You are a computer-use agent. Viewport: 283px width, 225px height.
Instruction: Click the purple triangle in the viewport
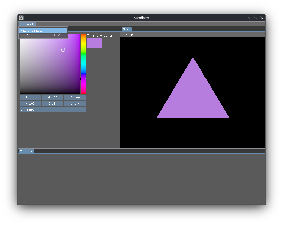(x=193, y=98)
